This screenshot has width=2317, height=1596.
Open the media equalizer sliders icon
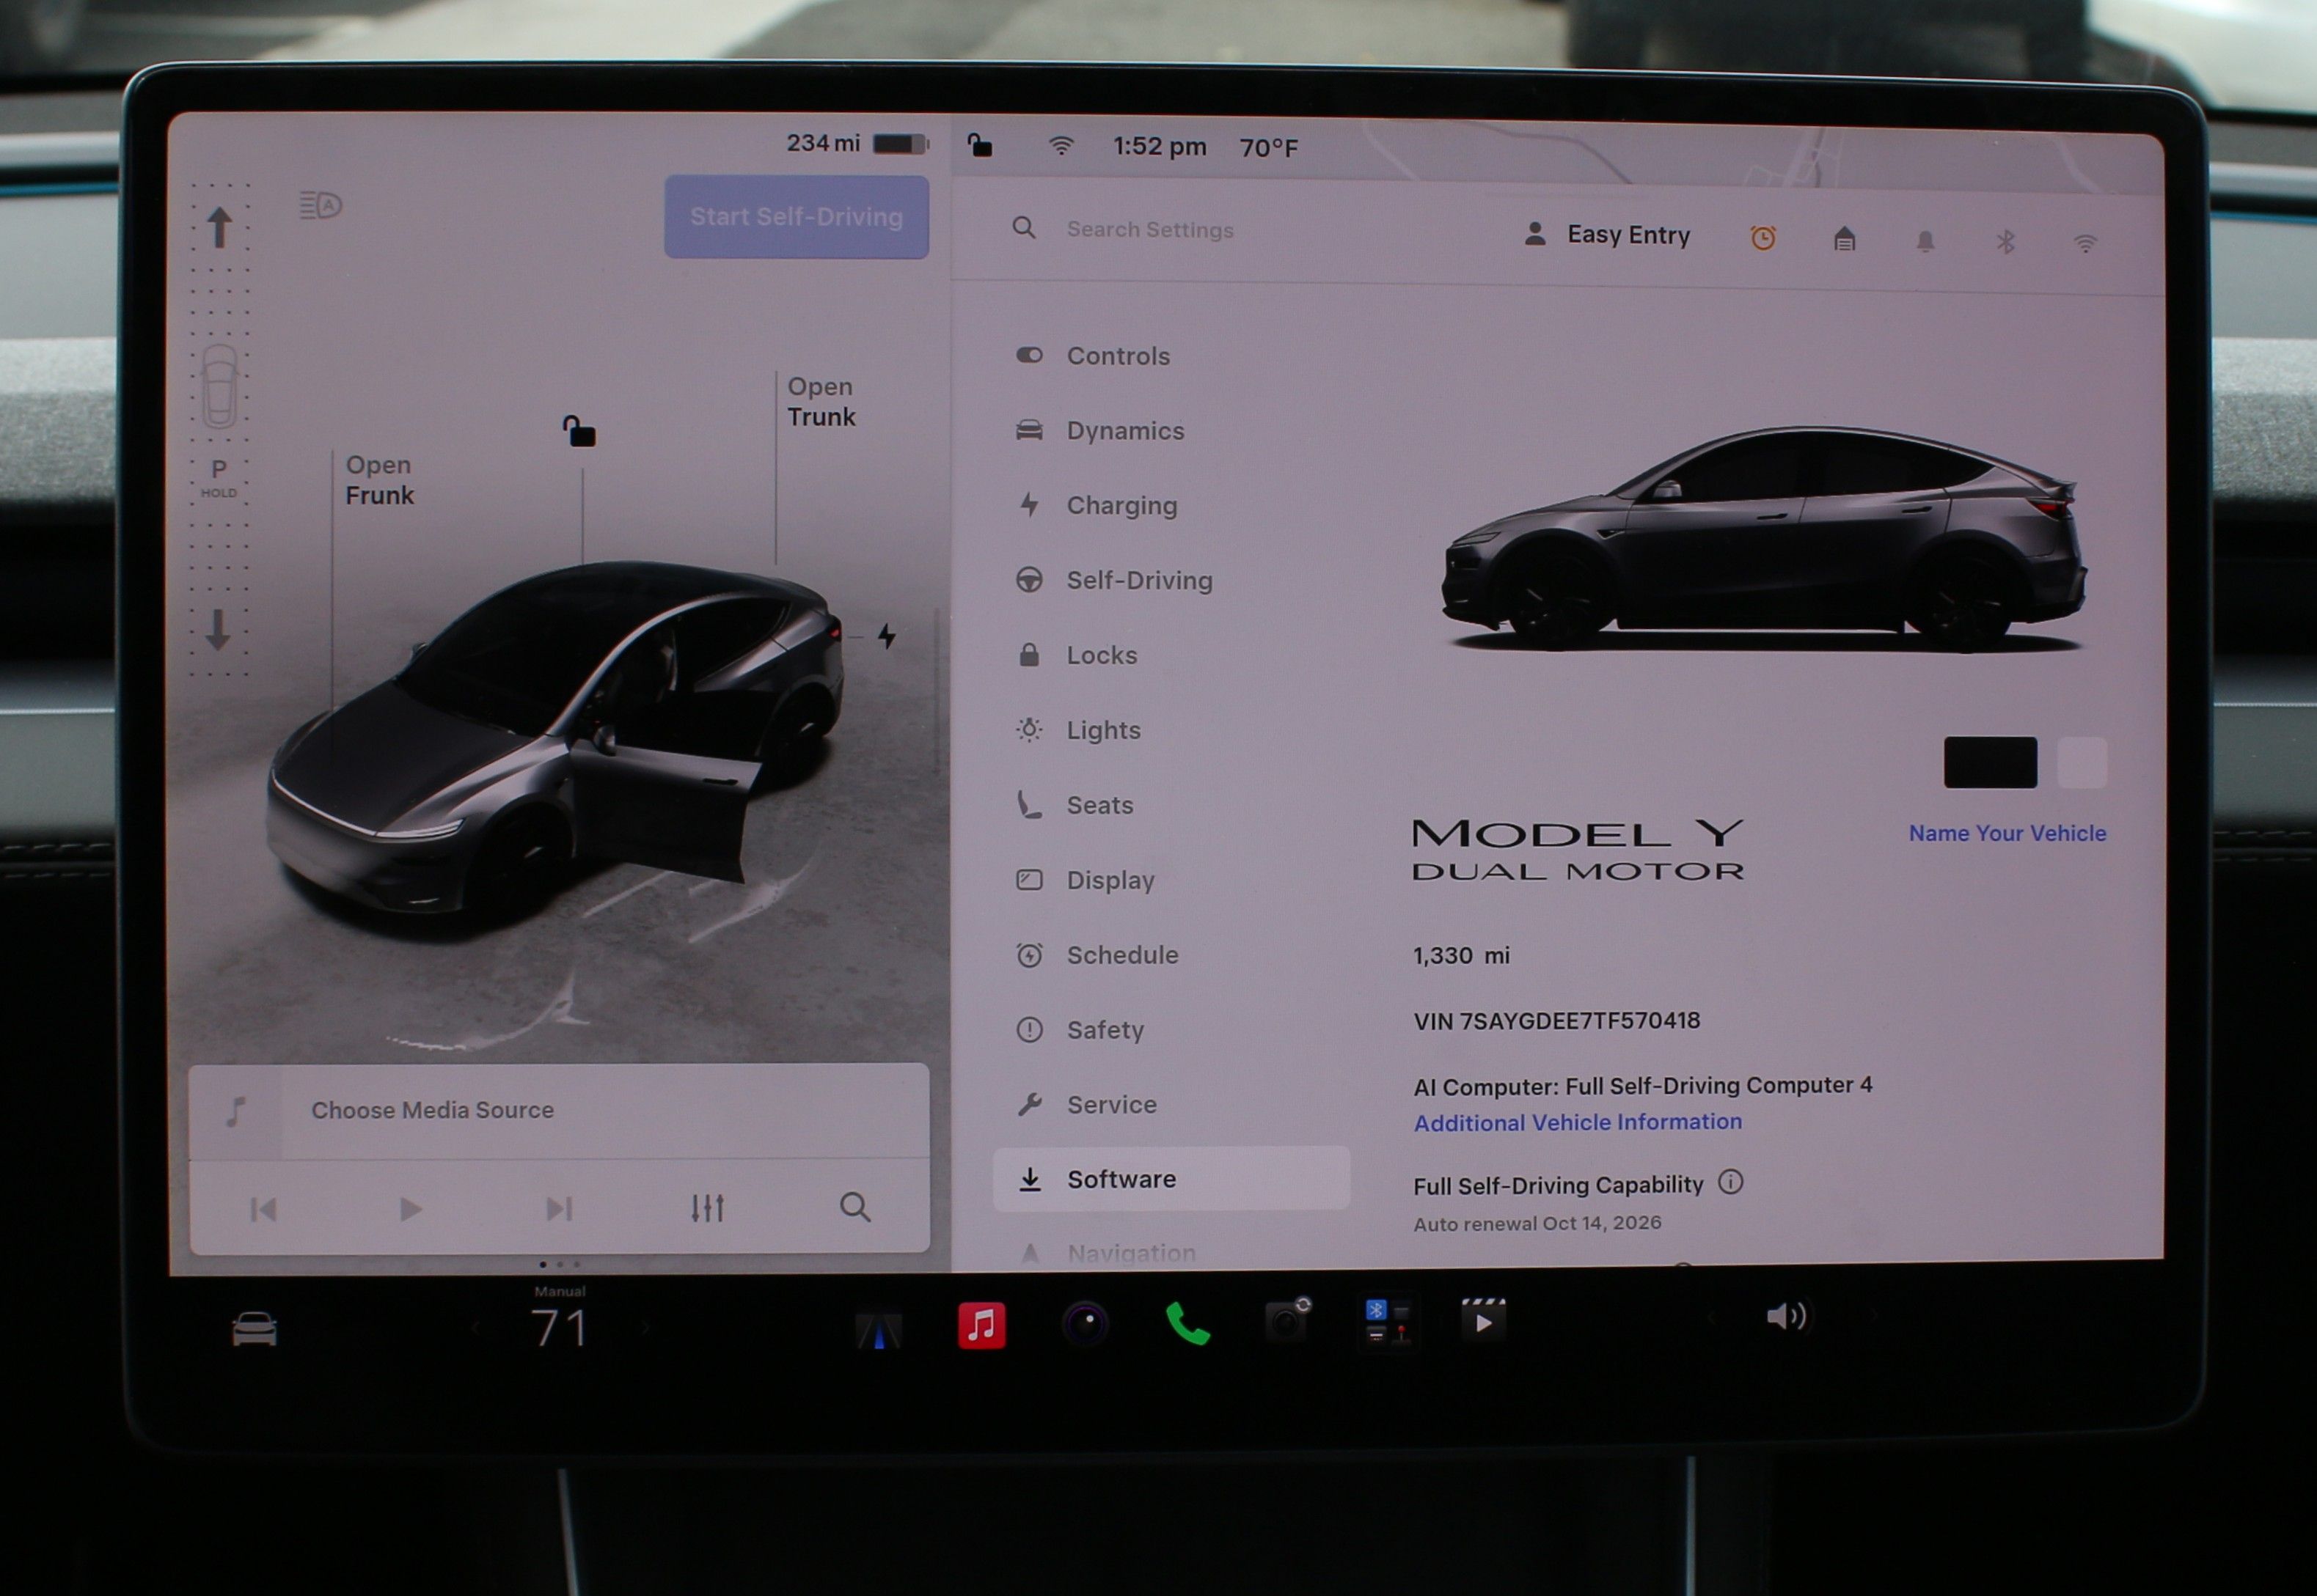coord(707,1208)
